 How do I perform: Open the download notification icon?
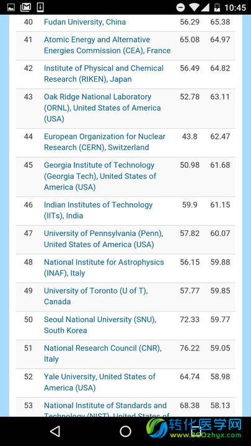[40, 7]
